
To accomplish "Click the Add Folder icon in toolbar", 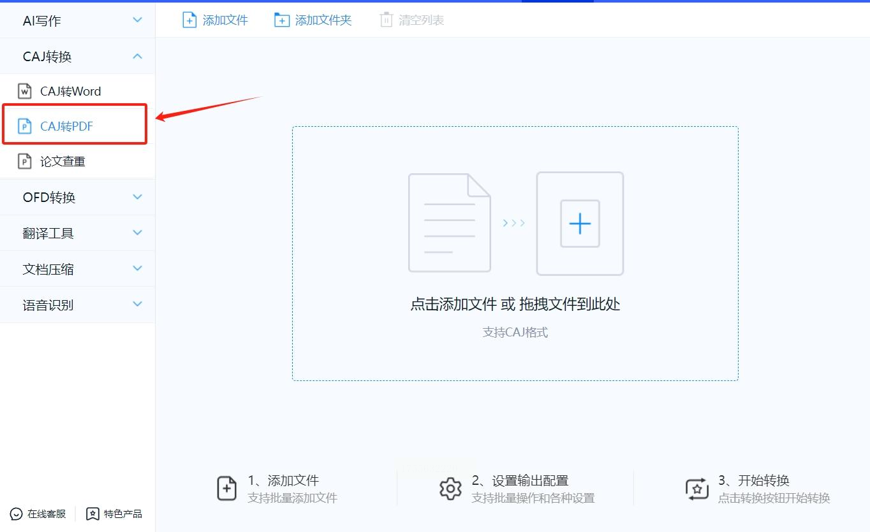I will coord(282,20).
